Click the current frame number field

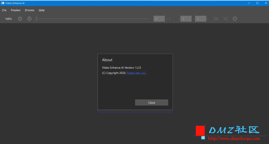click(159, 19)
